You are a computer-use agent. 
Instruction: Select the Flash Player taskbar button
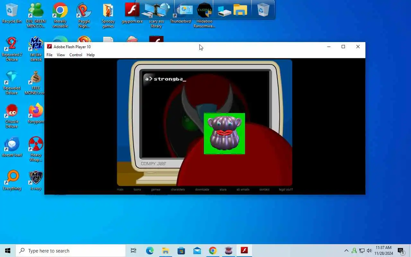(x=244, y=251)
